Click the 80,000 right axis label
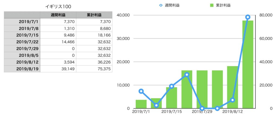The width and height of the screenshot is (277, 117). 266,15
